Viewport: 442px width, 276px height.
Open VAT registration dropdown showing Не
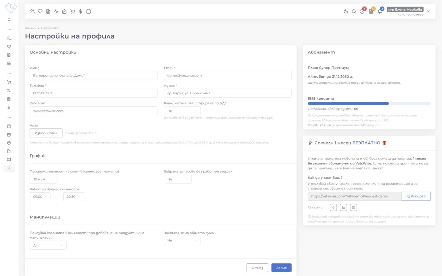pos(182,111)
